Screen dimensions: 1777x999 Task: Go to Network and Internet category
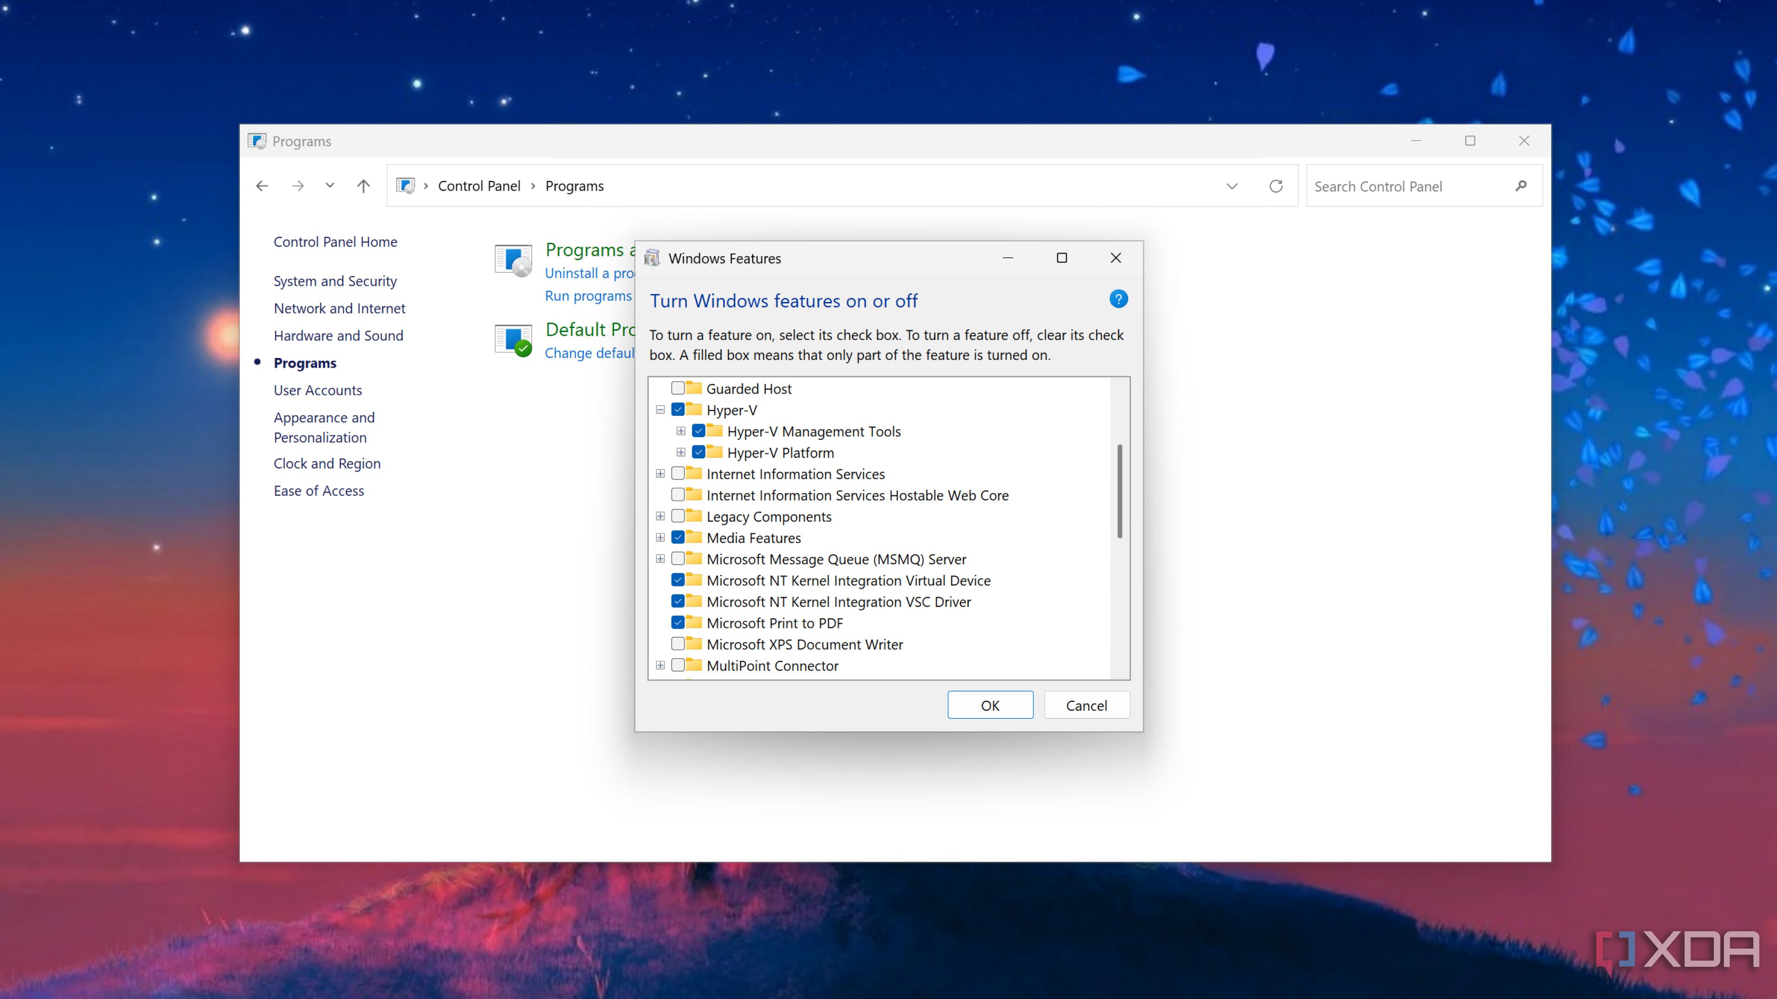tap(339, 308)
